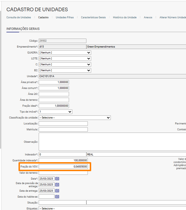Image resolution: width=186 pixels, height=210 pixels.
Task: Open calendar icon beside Data de entrega
Action: coord(57,191)
